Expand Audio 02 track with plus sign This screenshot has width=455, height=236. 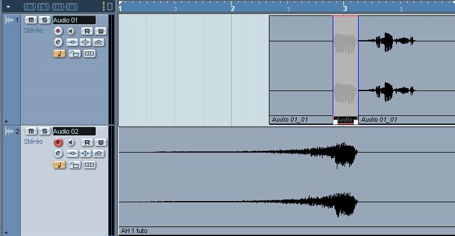[x=6, y=232]
